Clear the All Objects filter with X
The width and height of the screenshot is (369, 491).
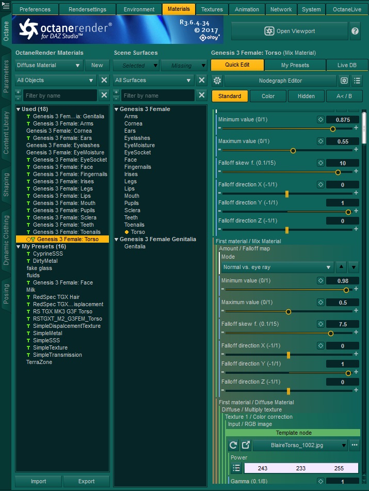click(104, 80)
